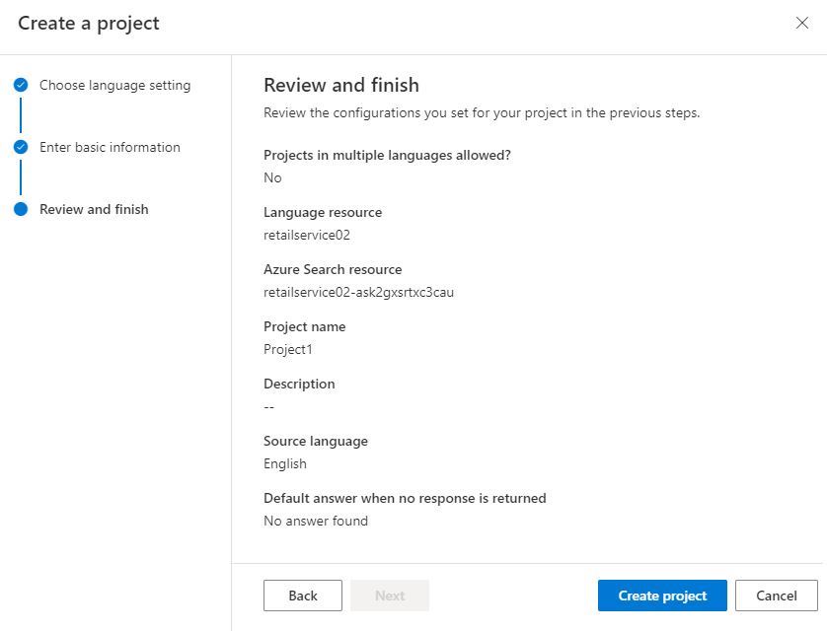The width and height of the screenshot is (827, 631).
Task: Click the Review and finish heading
Action: pyautogui.click(x=341, y=85)
